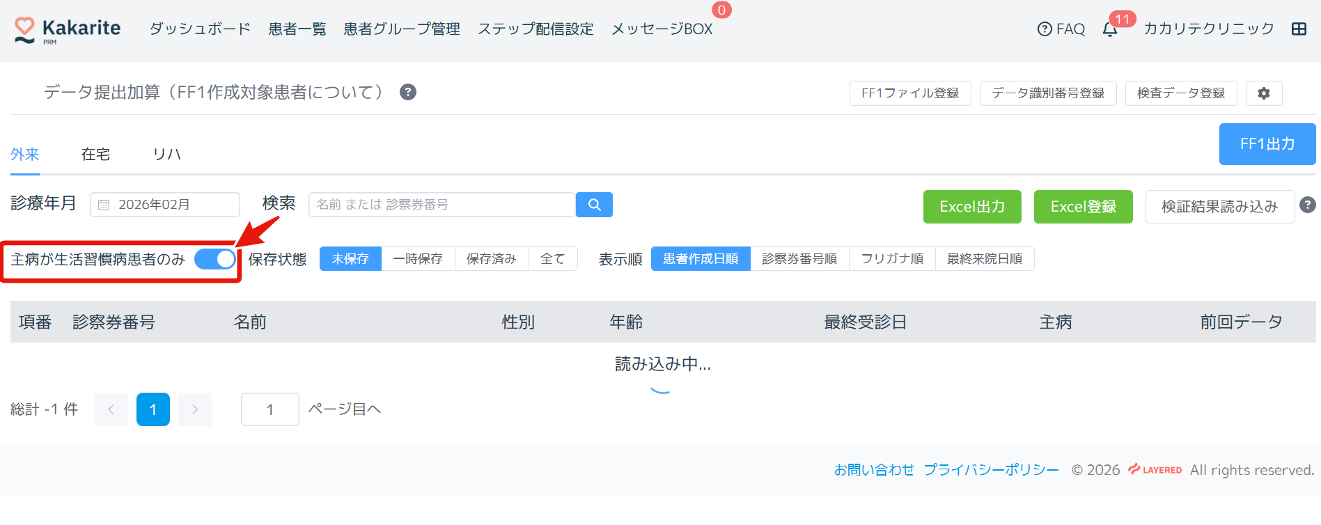Image resolution: width=1321 pixels, height=525 pixels.
Task: Toggle 主病が生活習慣病患者のみ switch
Action: coord(214,259)
